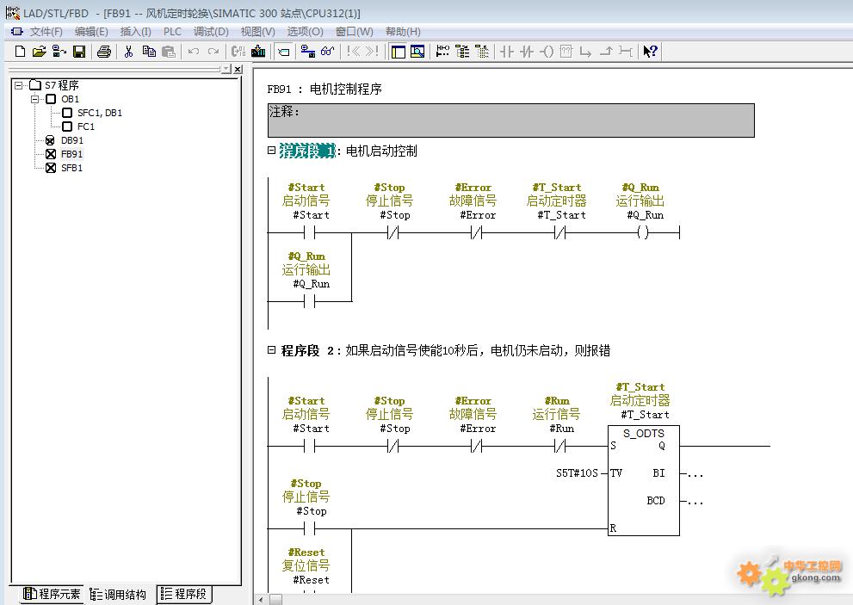
Task: Click the Cut scissors icon
Action: click(x=129, y=52)
